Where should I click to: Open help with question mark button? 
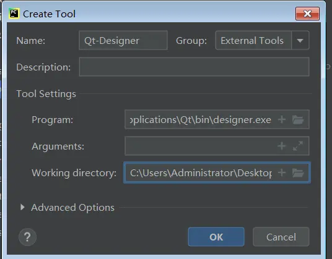coord(27,237)
